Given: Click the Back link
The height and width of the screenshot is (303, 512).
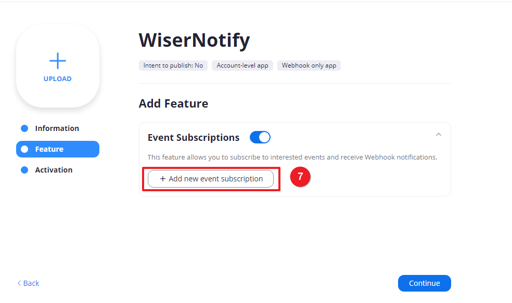Looking at the screenshot, I should [31, 283].
